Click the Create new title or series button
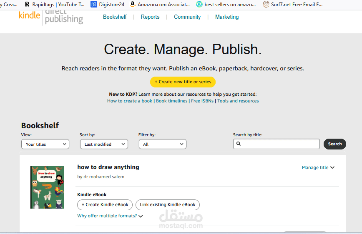Screen dimensions: 362x234 click(x=183, y=82)
